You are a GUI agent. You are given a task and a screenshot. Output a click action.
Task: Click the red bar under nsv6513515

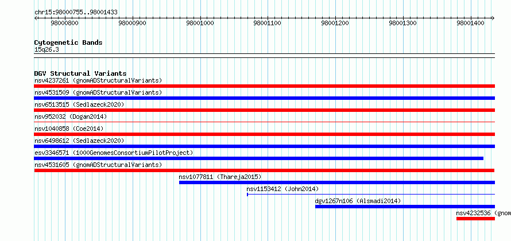[264, 110]
